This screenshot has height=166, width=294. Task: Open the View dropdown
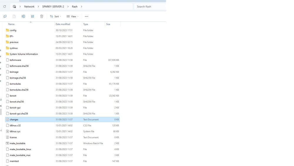click(x=73, y=16)
